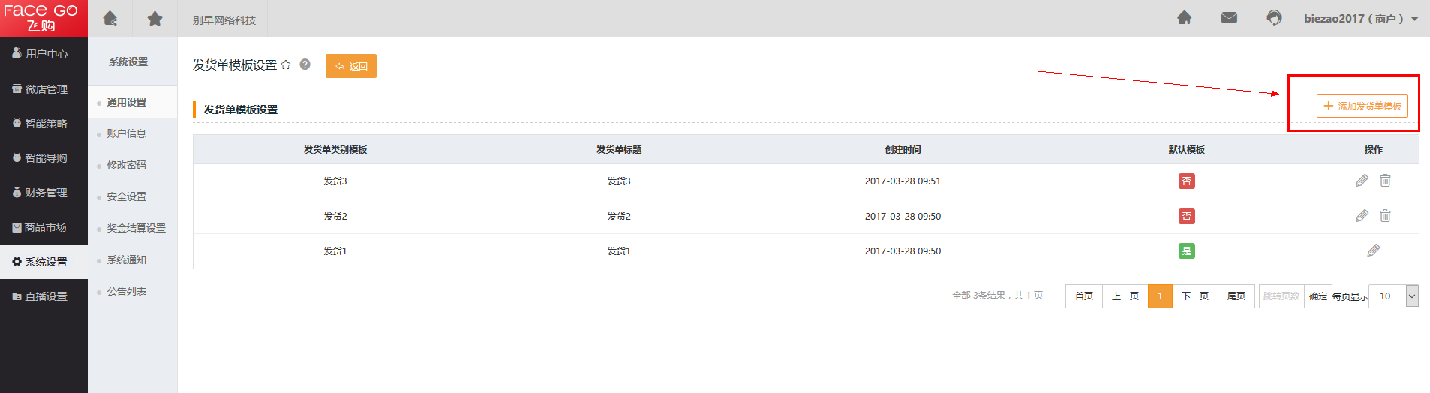Click the favorites star in top bar
Viewport: 1430px width, 393px height.
155,19
